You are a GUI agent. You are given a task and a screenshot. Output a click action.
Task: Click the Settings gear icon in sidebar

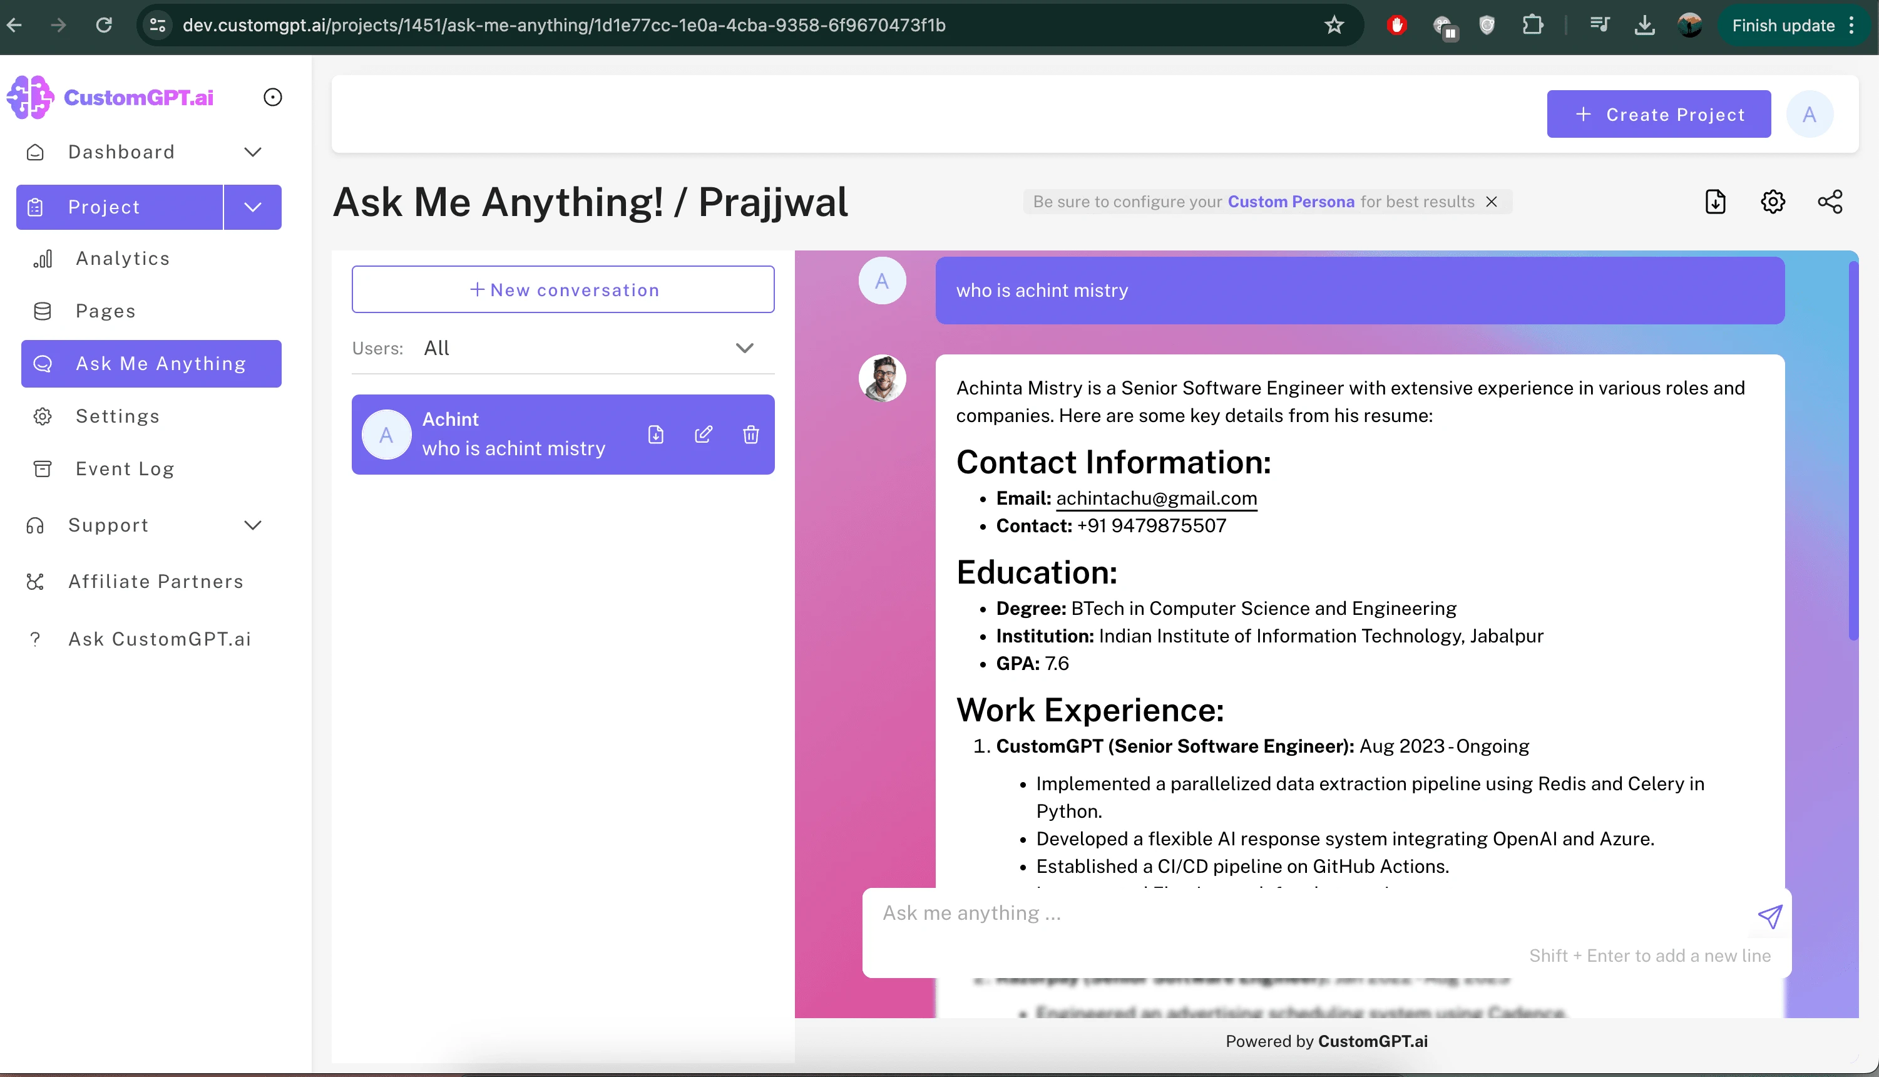[43, 416]
